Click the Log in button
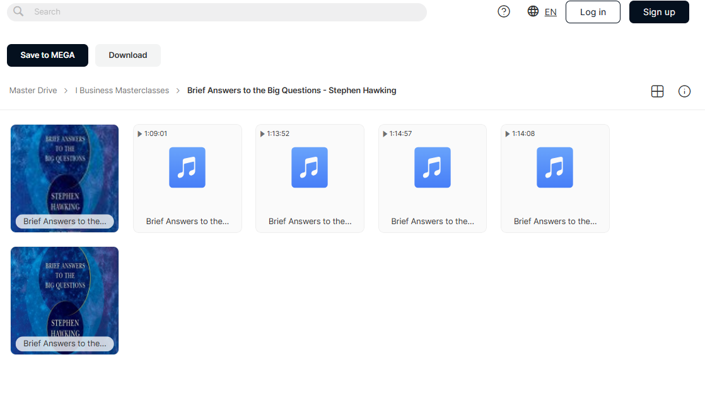This screenshot has height=396, width=705. [593, 12]
